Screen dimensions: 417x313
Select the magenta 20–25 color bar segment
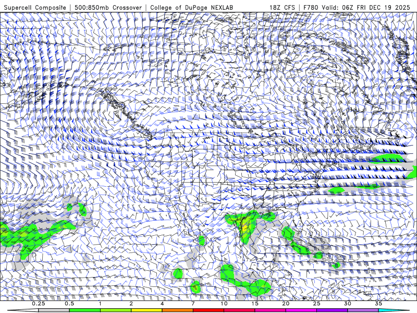pos(301,310)
